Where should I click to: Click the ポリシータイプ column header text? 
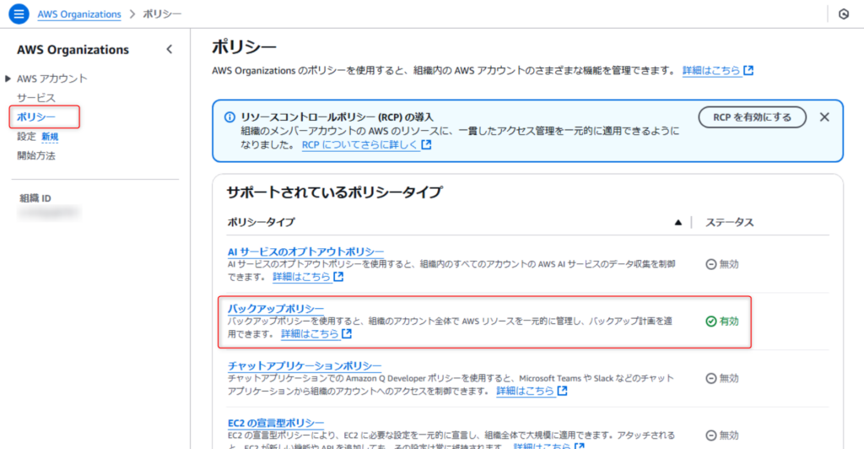[262, 223]
